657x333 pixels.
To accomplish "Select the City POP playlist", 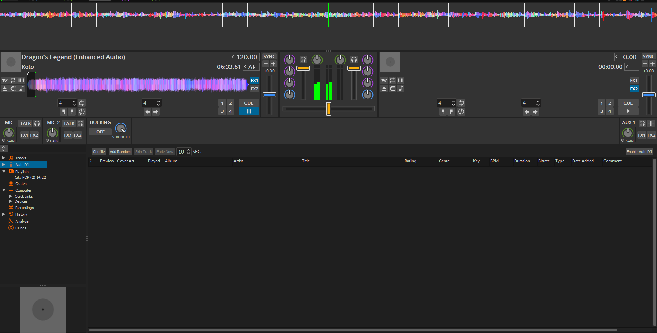I will [x=30, y=177].
